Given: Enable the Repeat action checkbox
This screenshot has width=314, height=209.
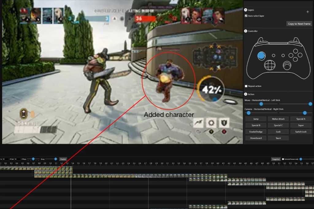Looking at the screenshot, I should 246,86.
